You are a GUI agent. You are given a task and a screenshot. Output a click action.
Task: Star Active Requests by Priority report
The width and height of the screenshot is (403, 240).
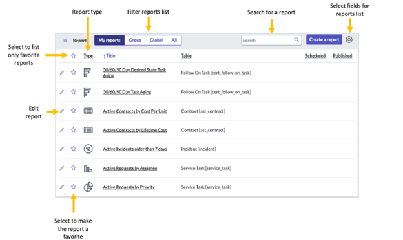point(73,187)
